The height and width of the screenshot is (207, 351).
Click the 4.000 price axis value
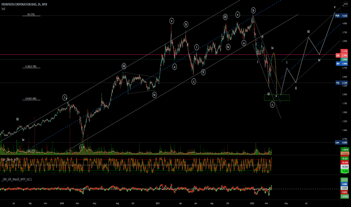[x=345, y=23]
